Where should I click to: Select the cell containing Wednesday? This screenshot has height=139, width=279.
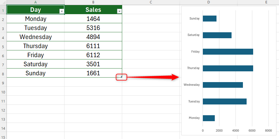click(x=36, y=37)
